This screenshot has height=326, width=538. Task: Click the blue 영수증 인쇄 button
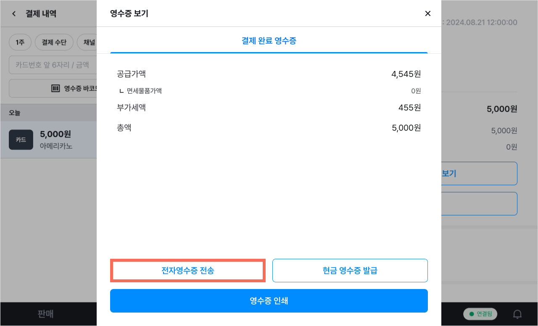[x=269, y=301]
